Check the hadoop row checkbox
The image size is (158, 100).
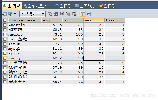(5, 34)
